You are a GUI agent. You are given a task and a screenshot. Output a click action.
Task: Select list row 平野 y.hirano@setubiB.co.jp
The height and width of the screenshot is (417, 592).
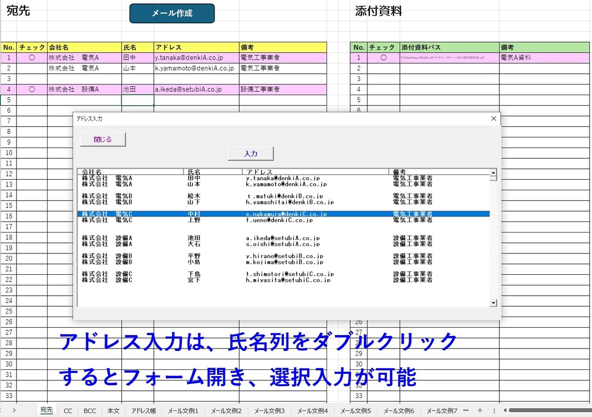tap(283, 256)
